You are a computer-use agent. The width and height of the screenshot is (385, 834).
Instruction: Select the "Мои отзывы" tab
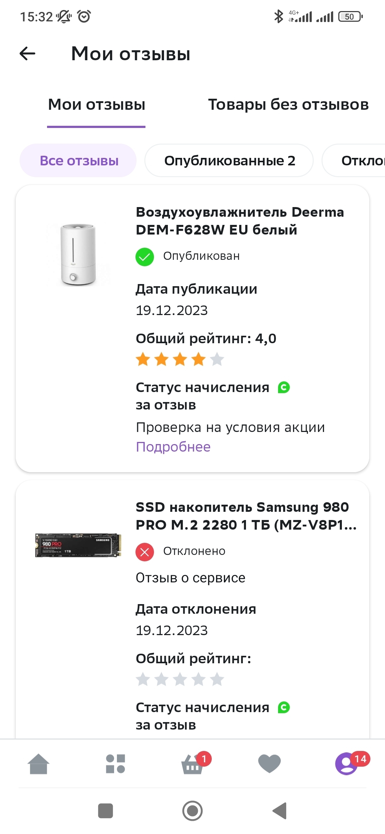click(97, 105)
